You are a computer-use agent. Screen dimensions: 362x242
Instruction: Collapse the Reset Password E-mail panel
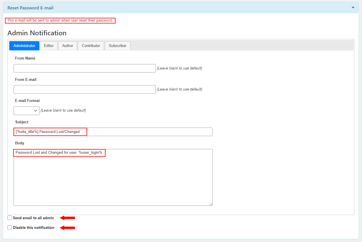coord(353,8)
